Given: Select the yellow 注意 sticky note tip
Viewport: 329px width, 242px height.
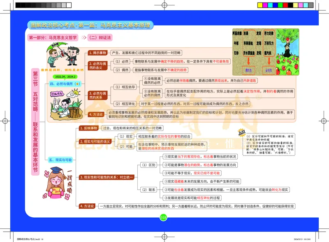Looking at the screenshot, I should 243,132.
